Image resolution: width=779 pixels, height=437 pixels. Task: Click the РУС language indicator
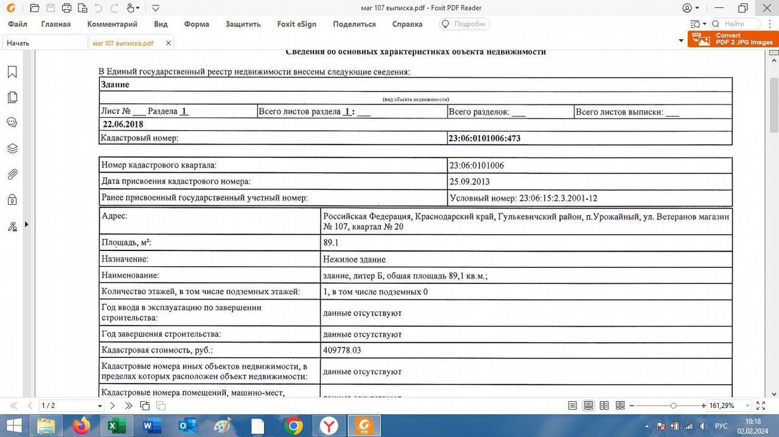721,426
